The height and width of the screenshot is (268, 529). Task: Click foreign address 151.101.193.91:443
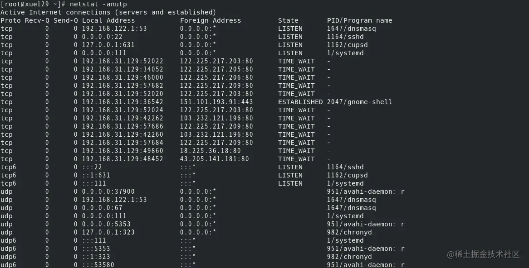tap(216, 102)
